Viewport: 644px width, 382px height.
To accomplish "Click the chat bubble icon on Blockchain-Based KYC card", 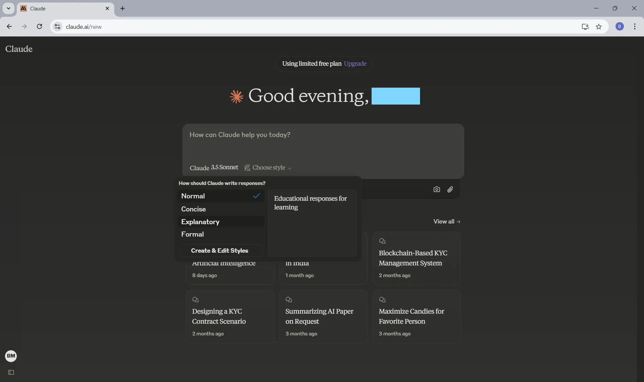I will (x=382, y=241).
